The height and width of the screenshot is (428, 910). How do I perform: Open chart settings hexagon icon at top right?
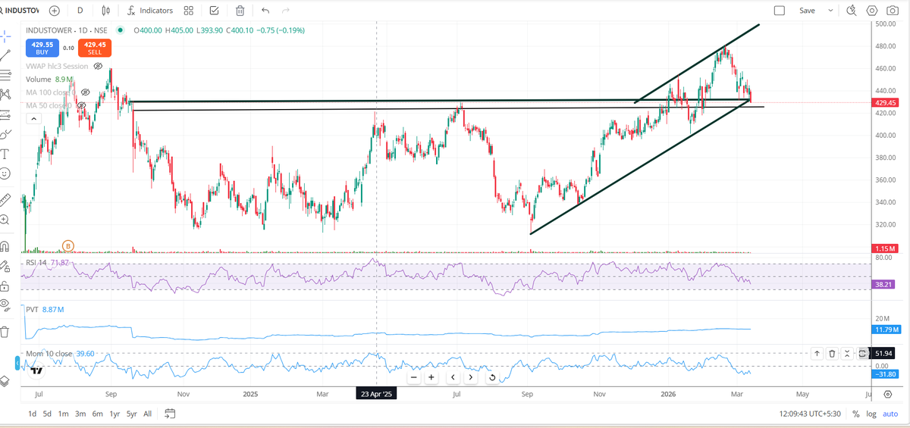pos(871,11)
